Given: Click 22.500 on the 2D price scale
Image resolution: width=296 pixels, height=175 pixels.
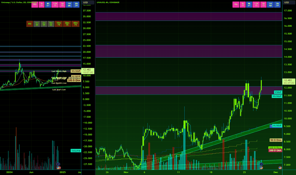Looking at the screenshot, I should 87,46.
